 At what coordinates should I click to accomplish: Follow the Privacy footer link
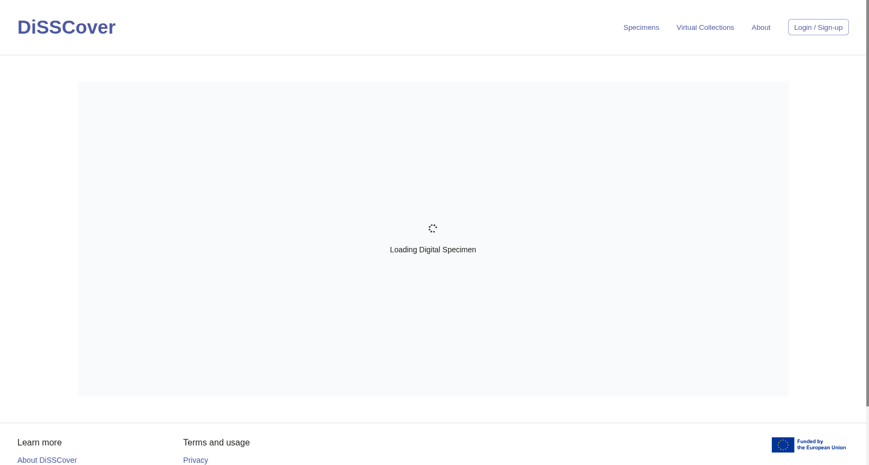[x=196, y=460]
